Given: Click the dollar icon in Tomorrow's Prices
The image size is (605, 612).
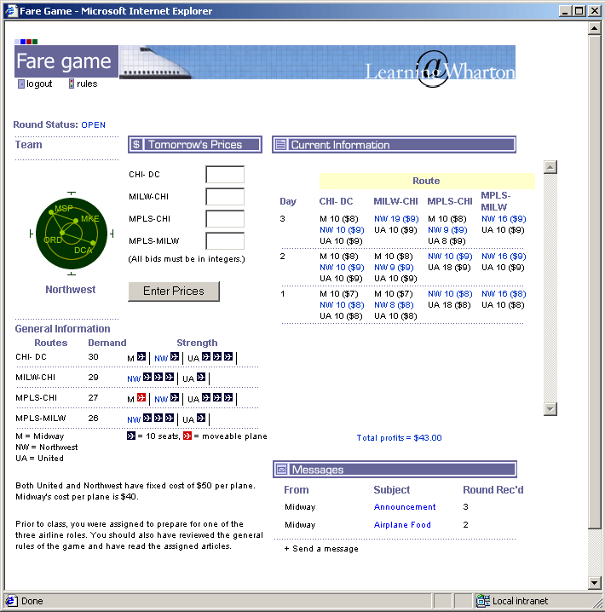Looking at the screenshot, I should 136,144.
